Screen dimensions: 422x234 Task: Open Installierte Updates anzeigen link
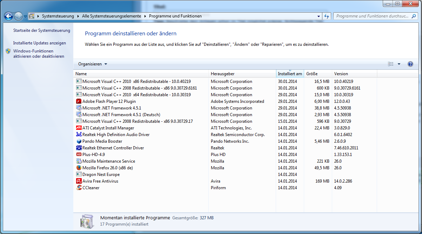[40, 43]
